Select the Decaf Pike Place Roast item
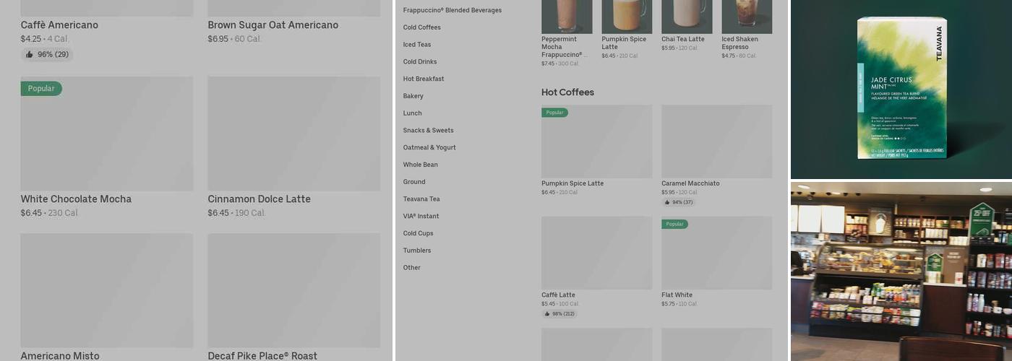Screen dimensions: 1012x361 click(x=262, y=355)
